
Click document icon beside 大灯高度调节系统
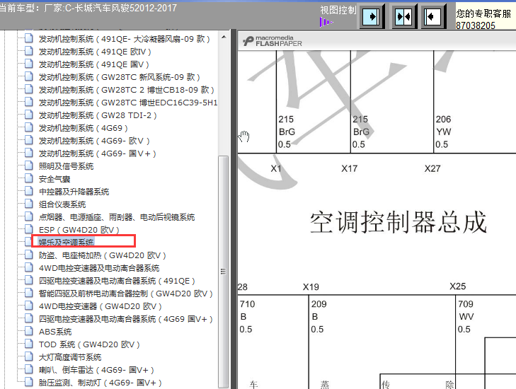pyautogui.click(x=29, y=356)
